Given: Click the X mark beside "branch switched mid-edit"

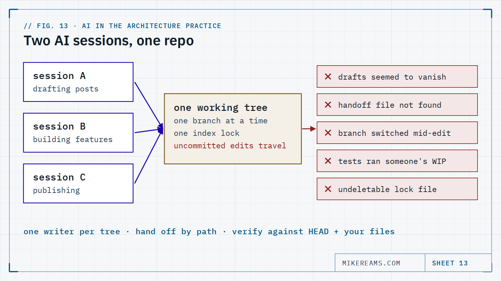Looking at the screenshot, I should point(328,133).
